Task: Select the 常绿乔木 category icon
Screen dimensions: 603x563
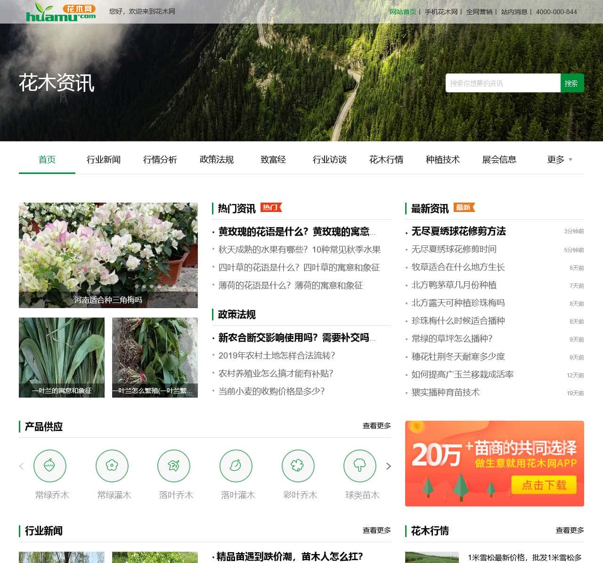Action: 51,466
